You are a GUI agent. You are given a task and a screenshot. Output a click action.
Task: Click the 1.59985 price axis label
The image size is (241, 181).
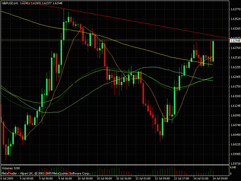click(x=236, y=154)
